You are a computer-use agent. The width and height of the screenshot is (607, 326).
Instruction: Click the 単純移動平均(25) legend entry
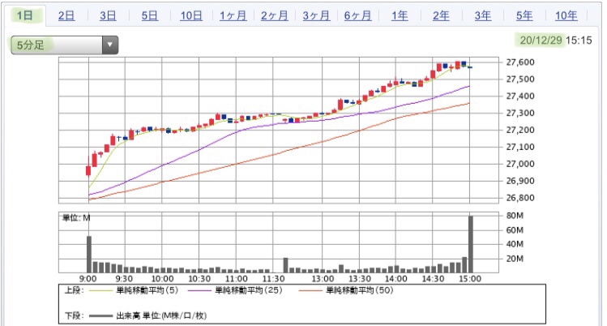249,290
